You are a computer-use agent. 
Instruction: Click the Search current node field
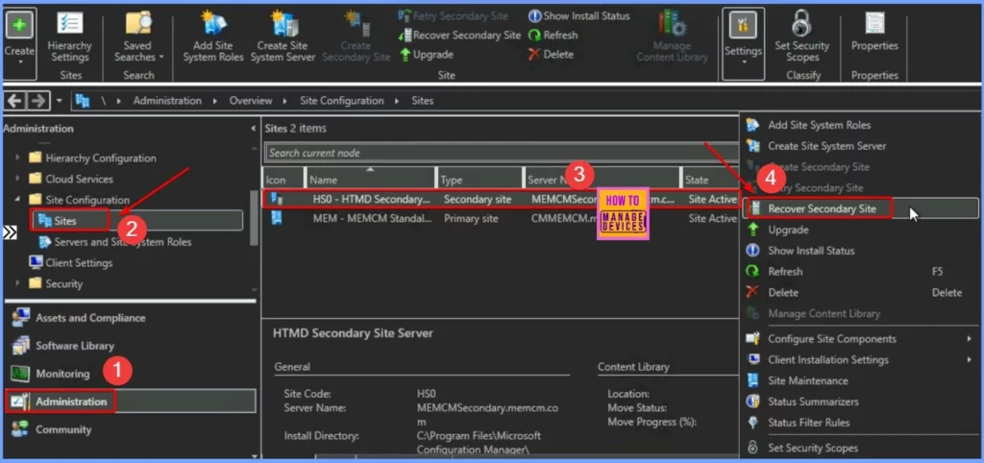point(501,153)
